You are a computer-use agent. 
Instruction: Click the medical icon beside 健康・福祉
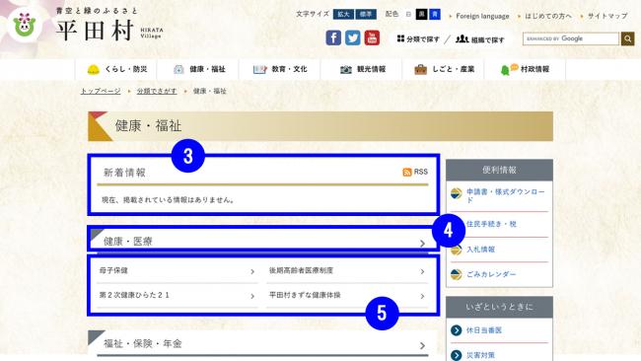tap(178, 69)
